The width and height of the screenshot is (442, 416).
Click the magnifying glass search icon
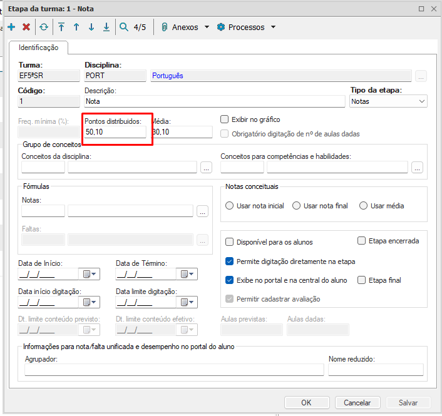click(x=124, y=27)
